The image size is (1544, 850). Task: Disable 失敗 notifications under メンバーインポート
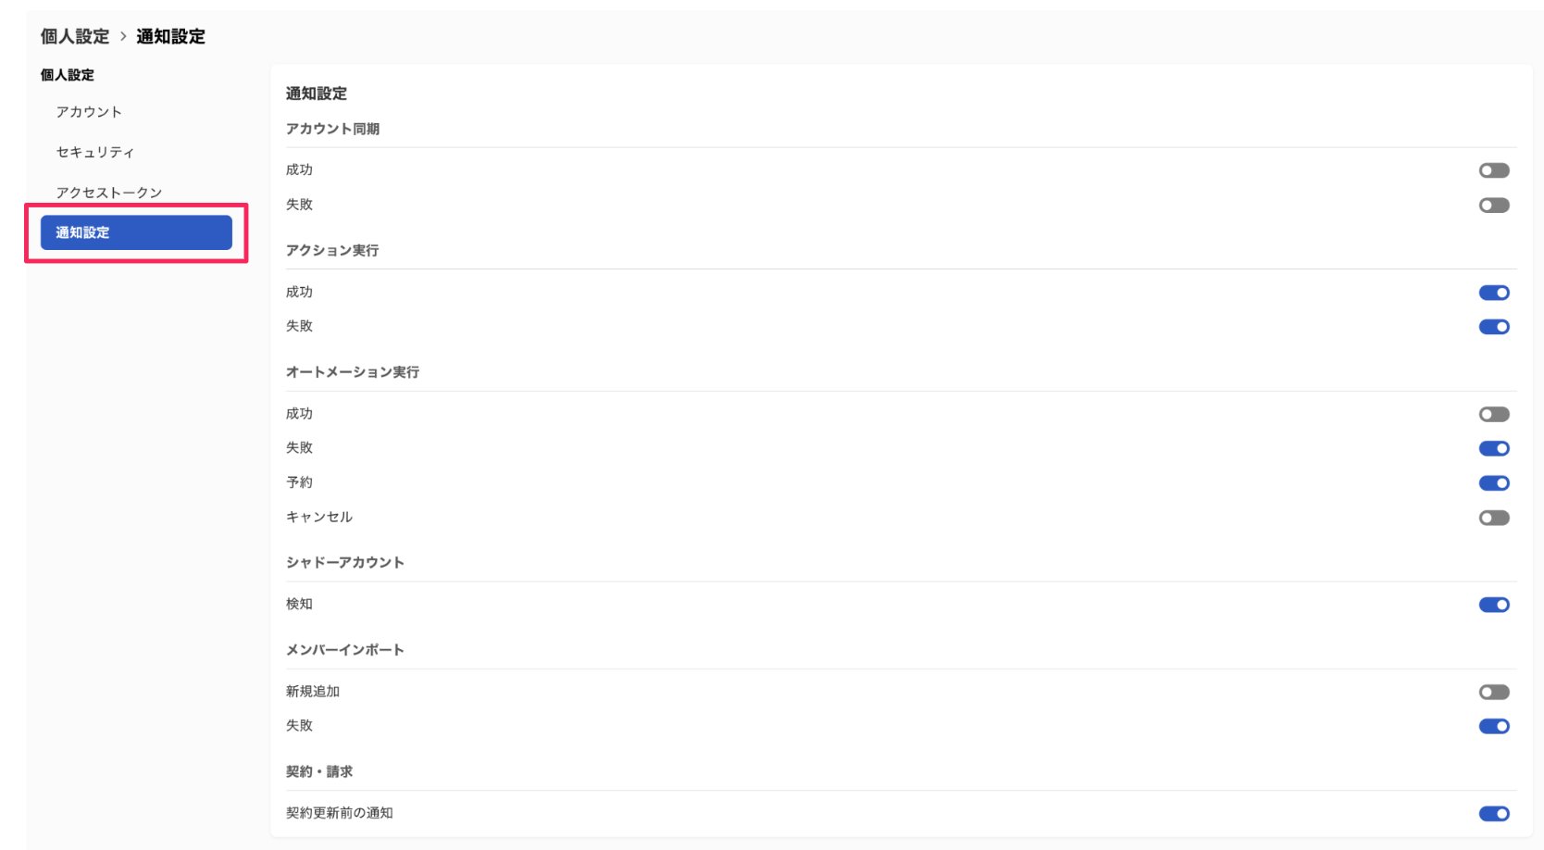(x=1494, y=726)
